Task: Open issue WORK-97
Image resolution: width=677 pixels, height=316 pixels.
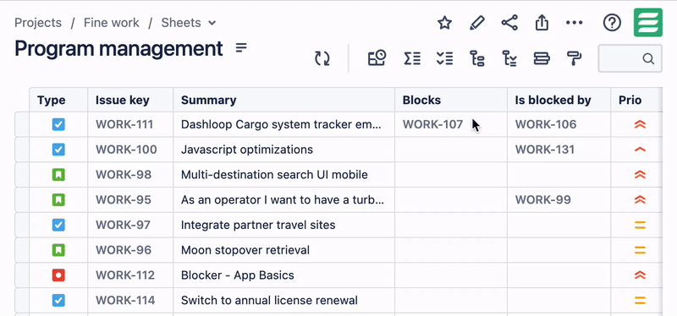Action: [x=123, y=225]
